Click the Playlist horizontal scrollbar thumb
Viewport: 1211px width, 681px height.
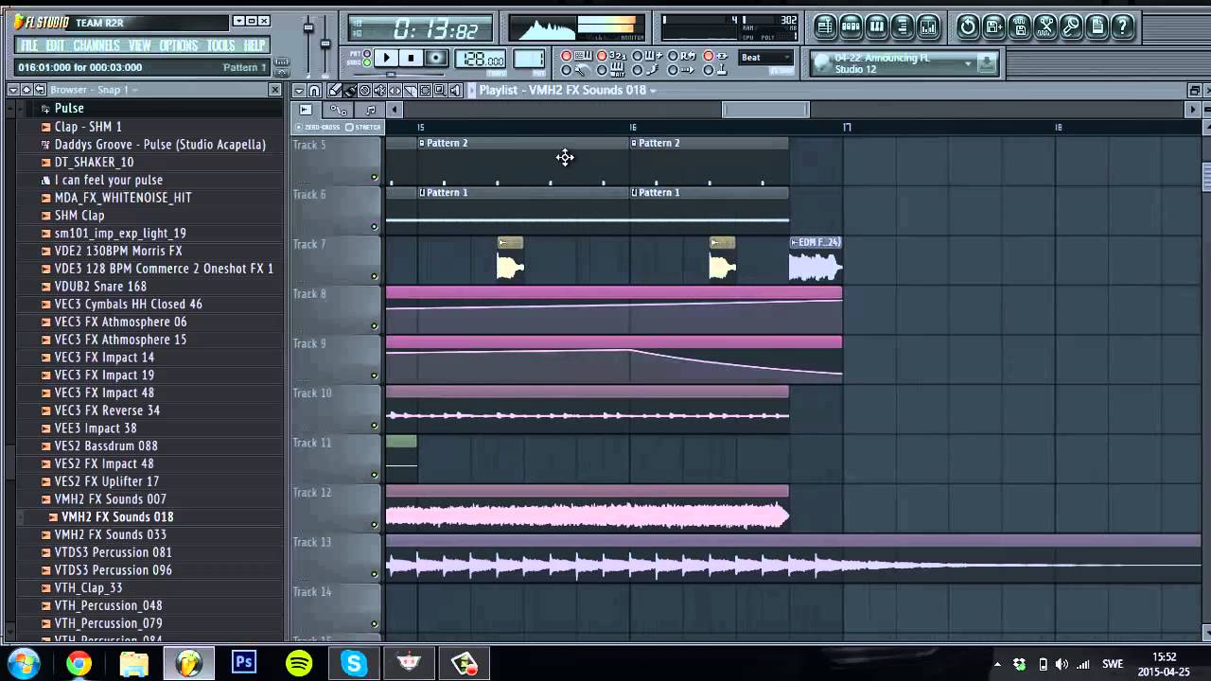765,111
